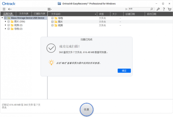Image resolution: width=173 pixels, height=117 pixels.
Task: Select 存档 (2) folder in tree
Action: [18, 29]
